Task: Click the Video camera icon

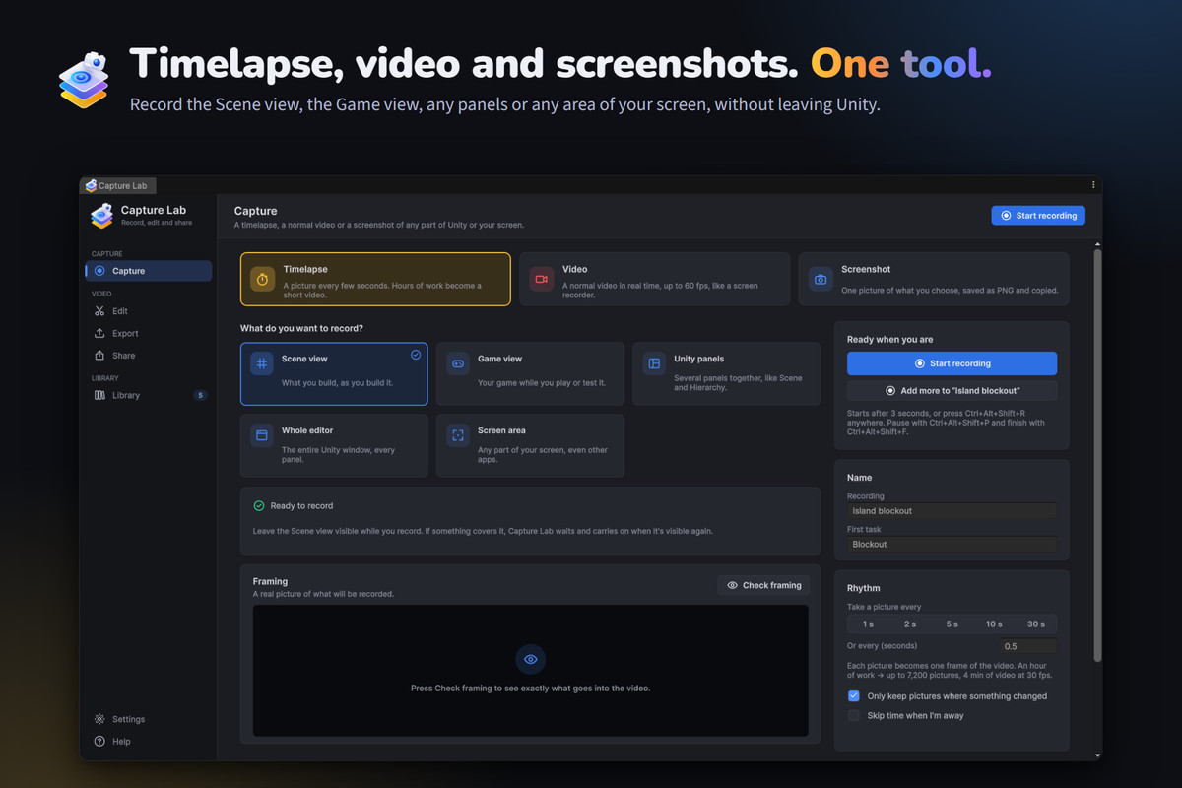Action: (541, 280)
